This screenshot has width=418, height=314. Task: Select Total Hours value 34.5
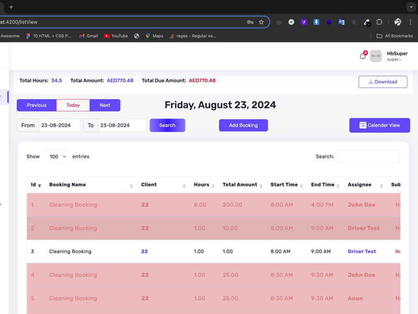pos(56,80)
